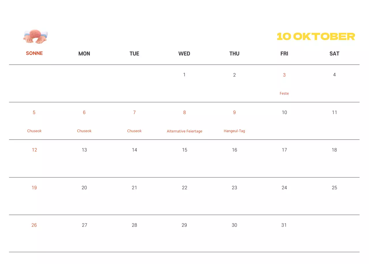Viewport: 369px width, 264px height.
Task: Click the 10 OKTOBER month title
Action: pos(316,37)
